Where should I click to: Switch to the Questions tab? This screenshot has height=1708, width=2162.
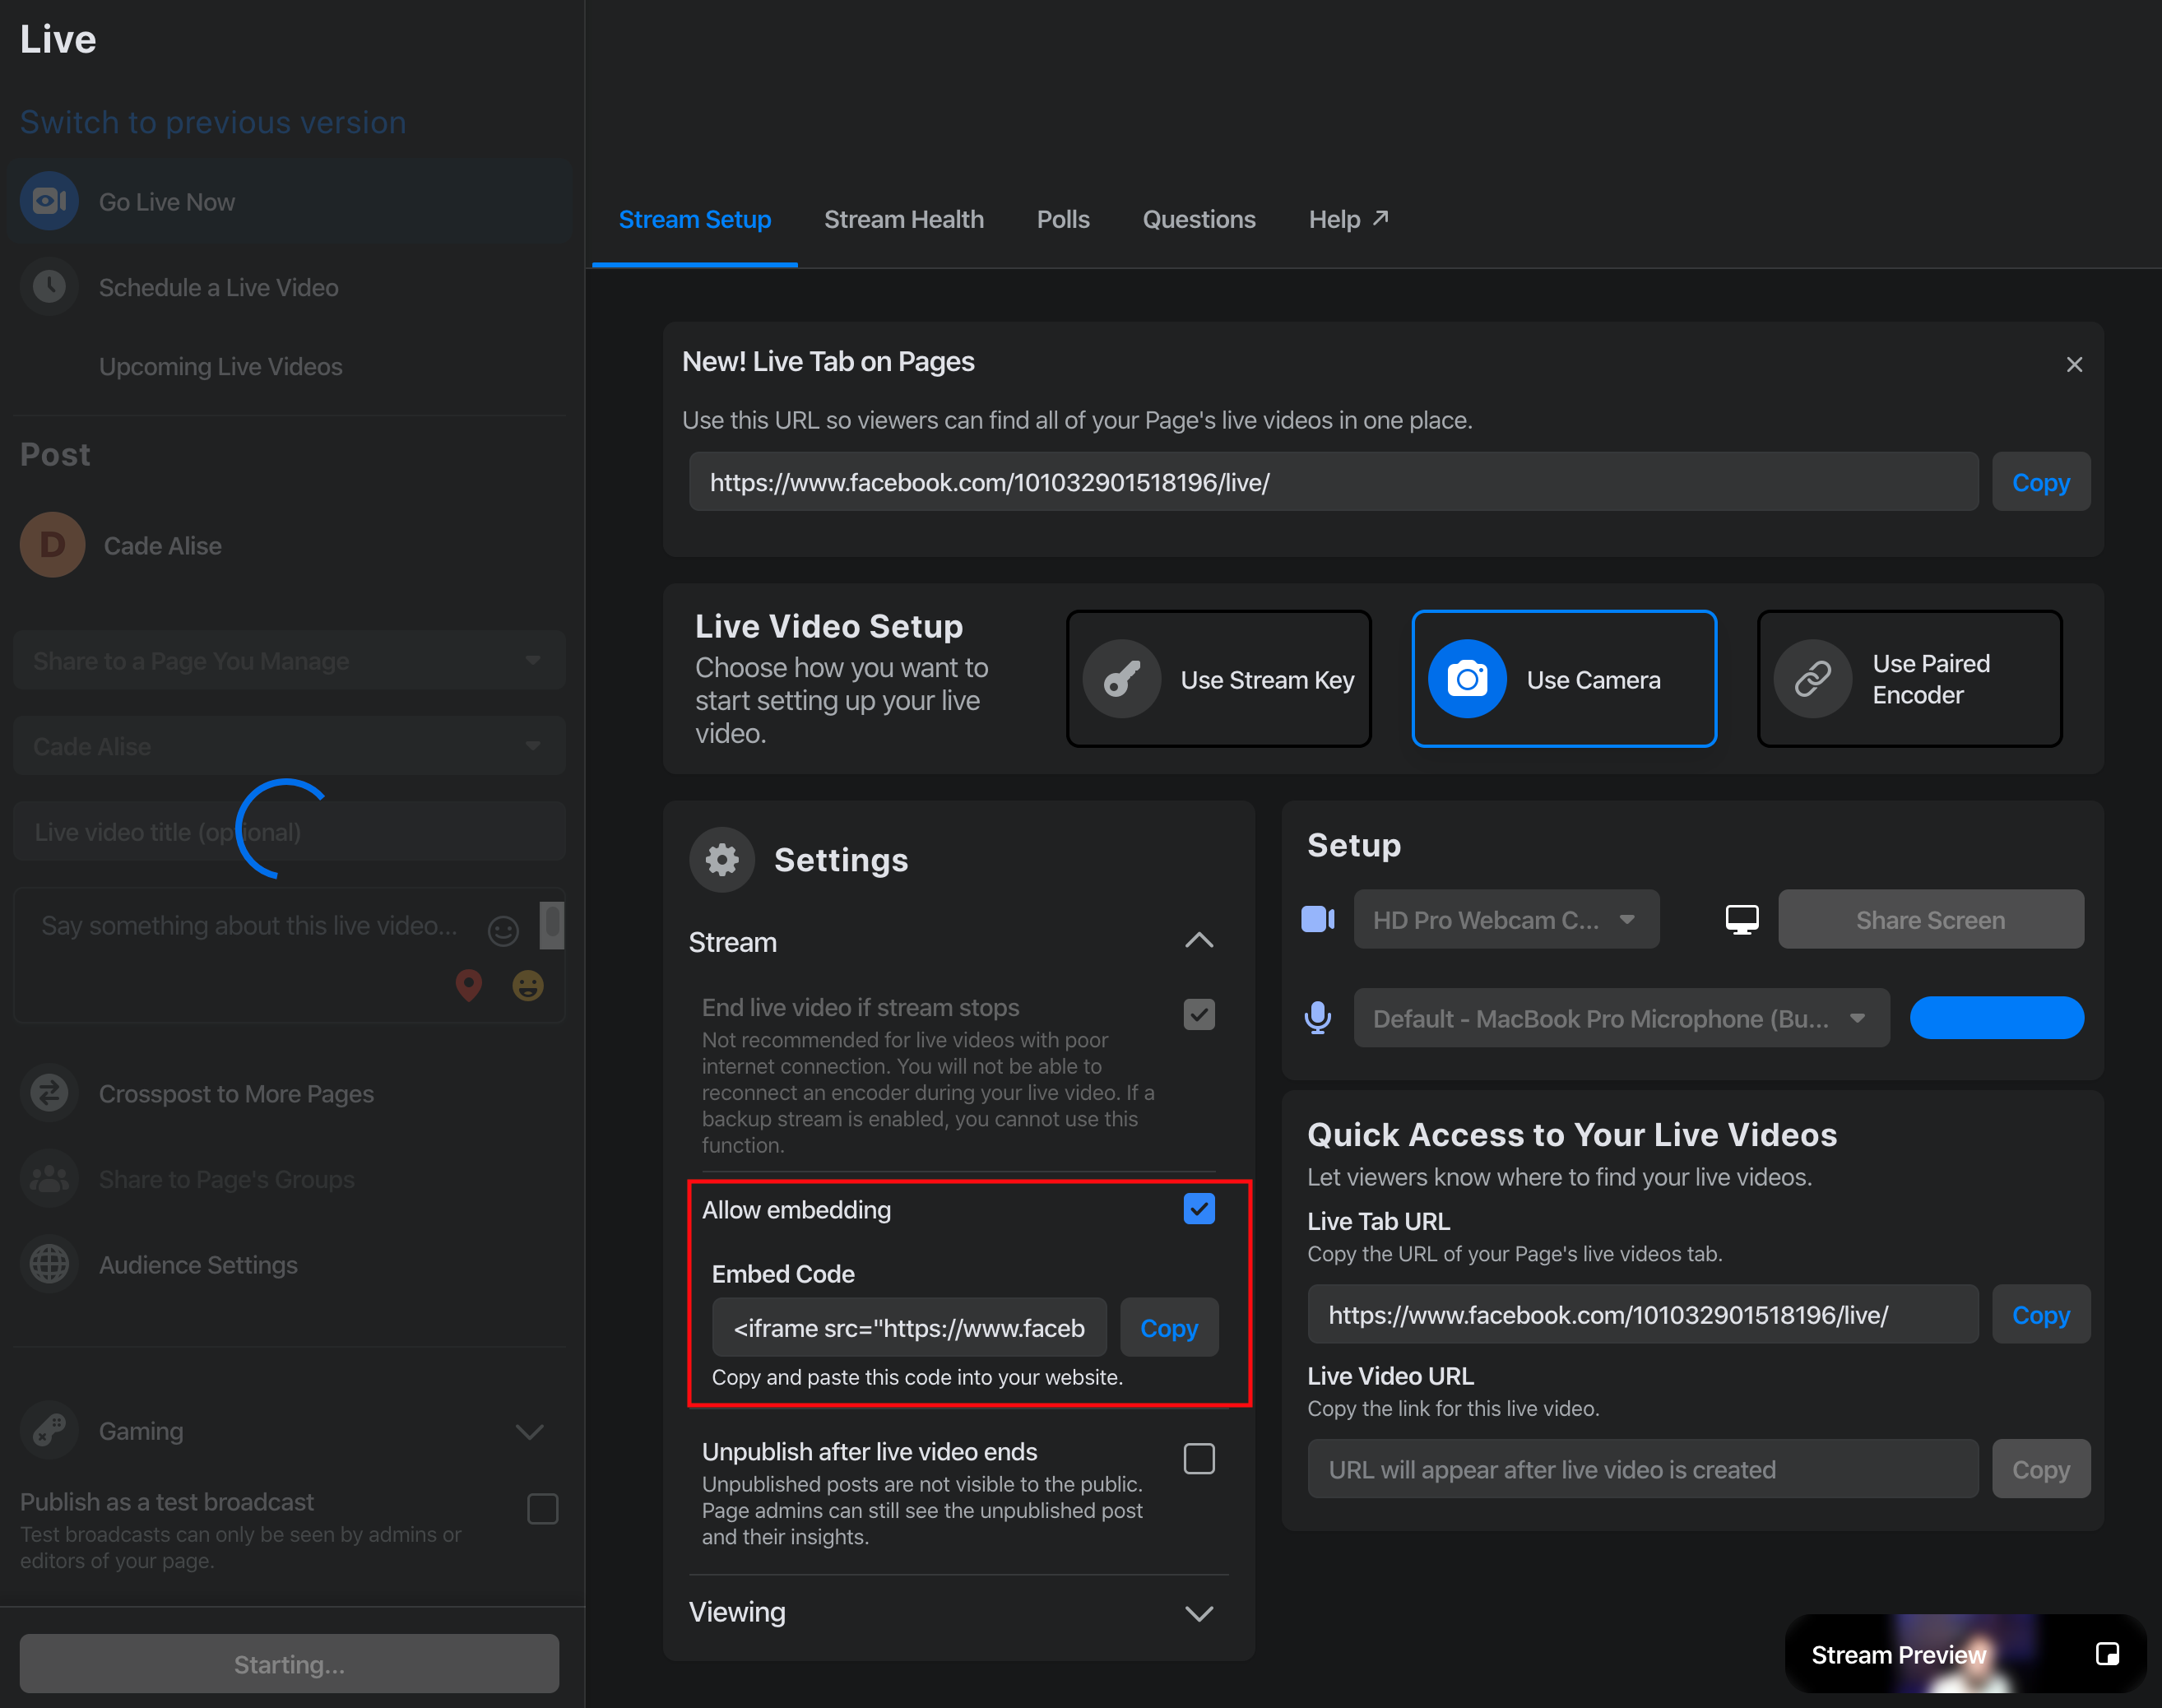pyautogui.click(x=1198, y=219)
